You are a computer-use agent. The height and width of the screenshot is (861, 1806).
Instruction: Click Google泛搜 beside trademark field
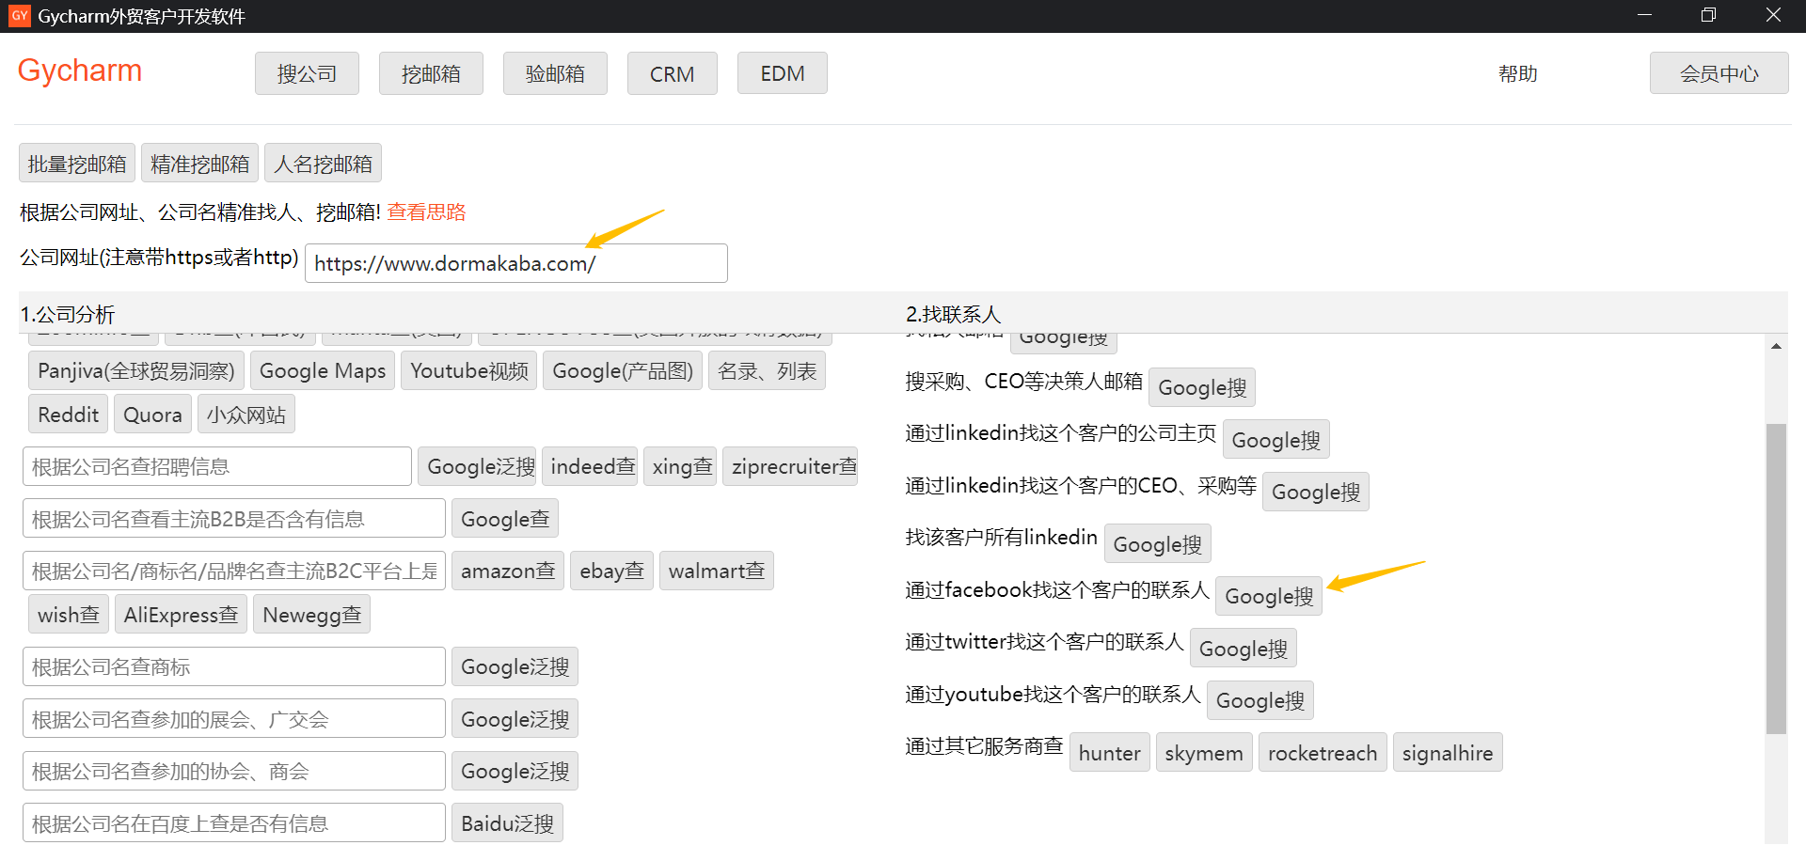[515, 666]
